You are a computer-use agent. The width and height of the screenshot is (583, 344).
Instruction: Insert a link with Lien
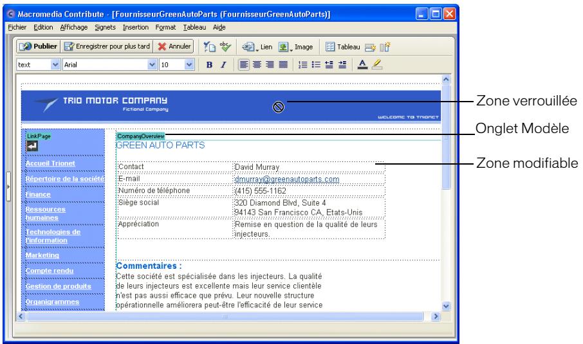coord(257,47)
